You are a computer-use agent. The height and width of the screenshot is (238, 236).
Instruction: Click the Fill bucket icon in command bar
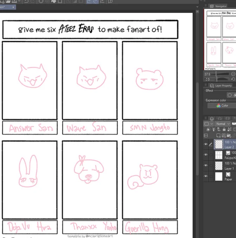pos(53,1)
